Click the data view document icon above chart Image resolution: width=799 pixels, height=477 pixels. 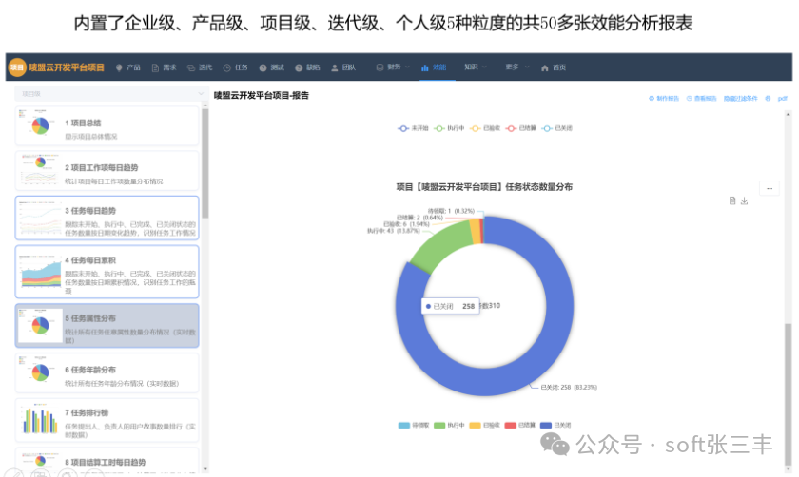pos(732,200)
